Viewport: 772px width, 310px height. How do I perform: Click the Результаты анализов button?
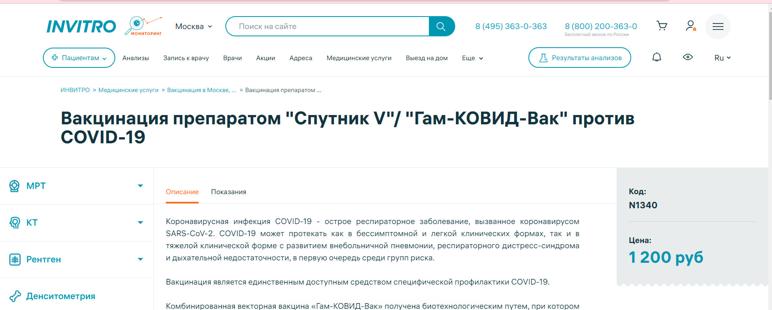point(580,58)
